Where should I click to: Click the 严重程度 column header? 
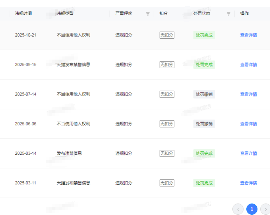[x=124, y=14]
